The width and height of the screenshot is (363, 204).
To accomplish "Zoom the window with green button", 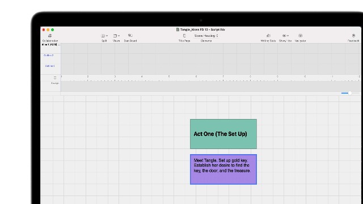I will (53, 29).
